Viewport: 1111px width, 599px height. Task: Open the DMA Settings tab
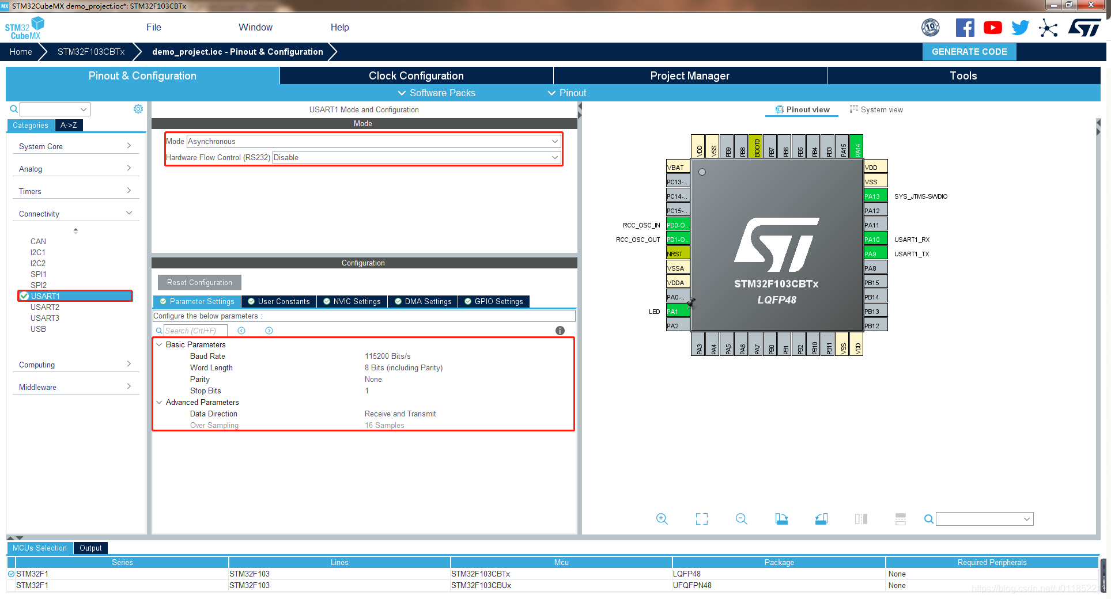pyautogui.click(x=423, y=301)
